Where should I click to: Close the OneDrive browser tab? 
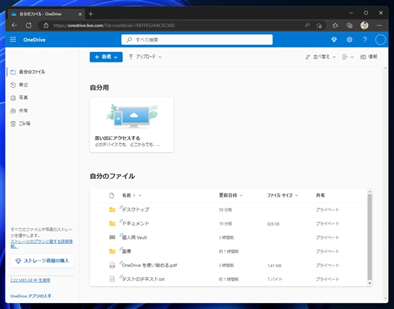pyautogui.click(x=80, y=14)
